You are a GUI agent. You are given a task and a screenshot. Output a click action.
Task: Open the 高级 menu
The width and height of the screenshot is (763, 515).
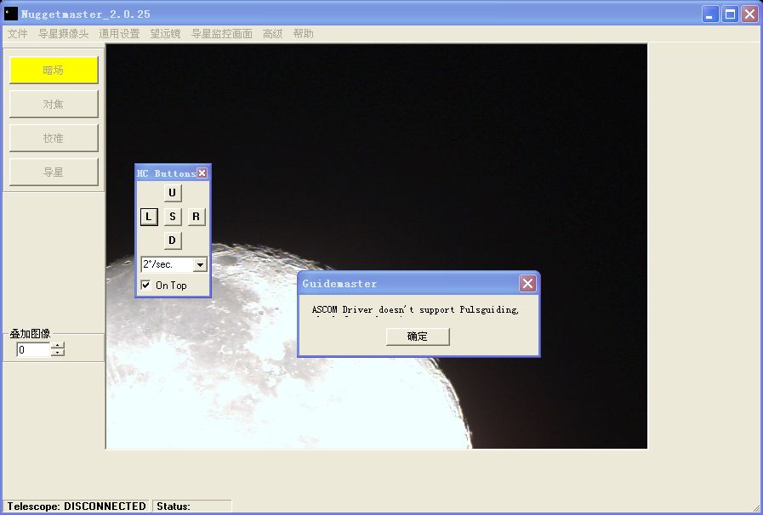click(272, 33)
